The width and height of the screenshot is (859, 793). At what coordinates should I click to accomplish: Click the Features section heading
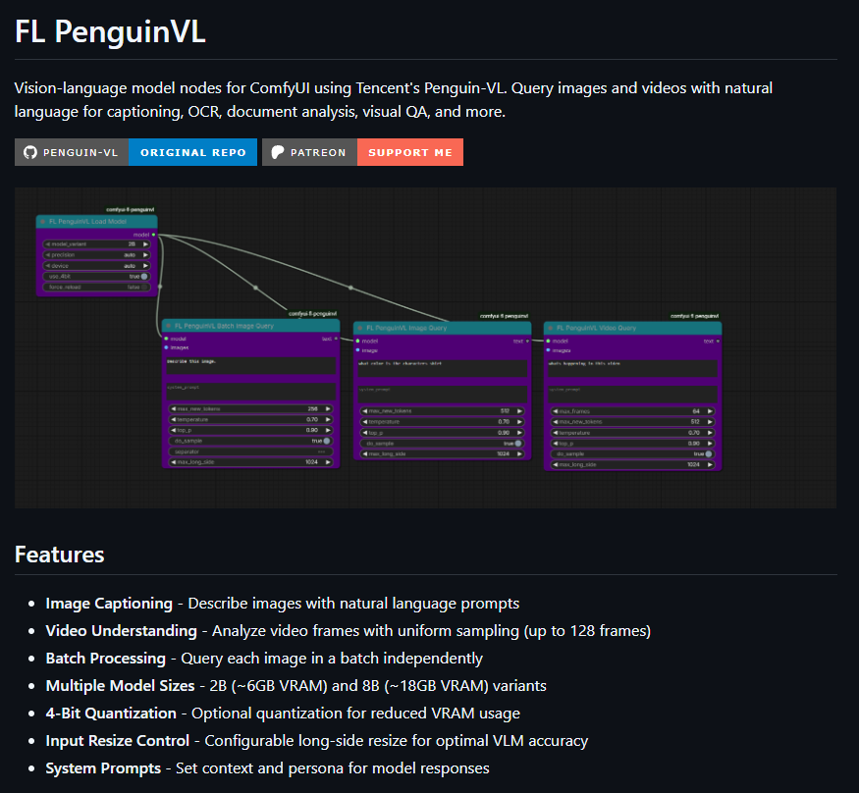59,555
